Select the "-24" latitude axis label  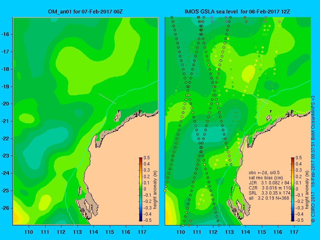pyautogui.click(x=5, y=173)
